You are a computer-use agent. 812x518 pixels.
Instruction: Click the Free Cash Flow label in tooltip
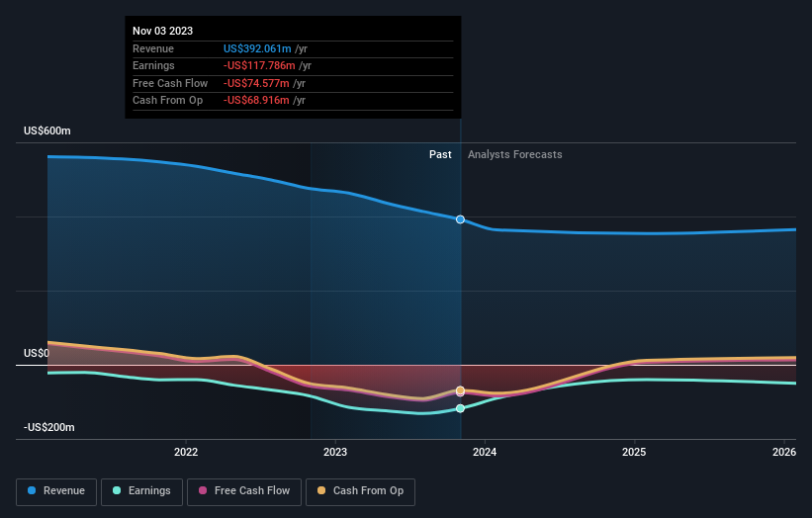tap(170, 83)
